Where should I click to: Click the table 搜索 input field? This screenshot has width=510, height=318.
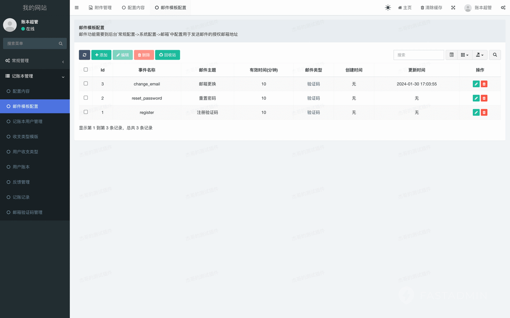419,55
